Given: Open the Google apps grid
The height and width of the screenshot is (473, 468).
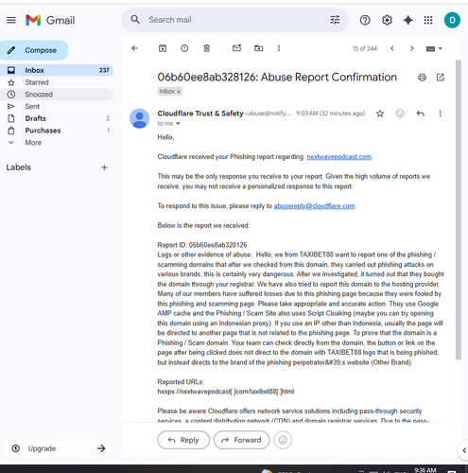Looking at the screenshot, I should 428,20.
